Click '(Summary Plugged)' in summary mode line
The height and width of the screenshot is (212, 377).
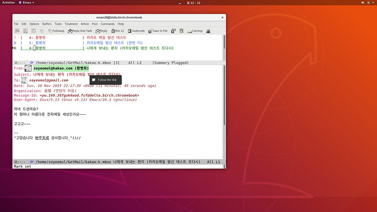[x=170, y=63]
